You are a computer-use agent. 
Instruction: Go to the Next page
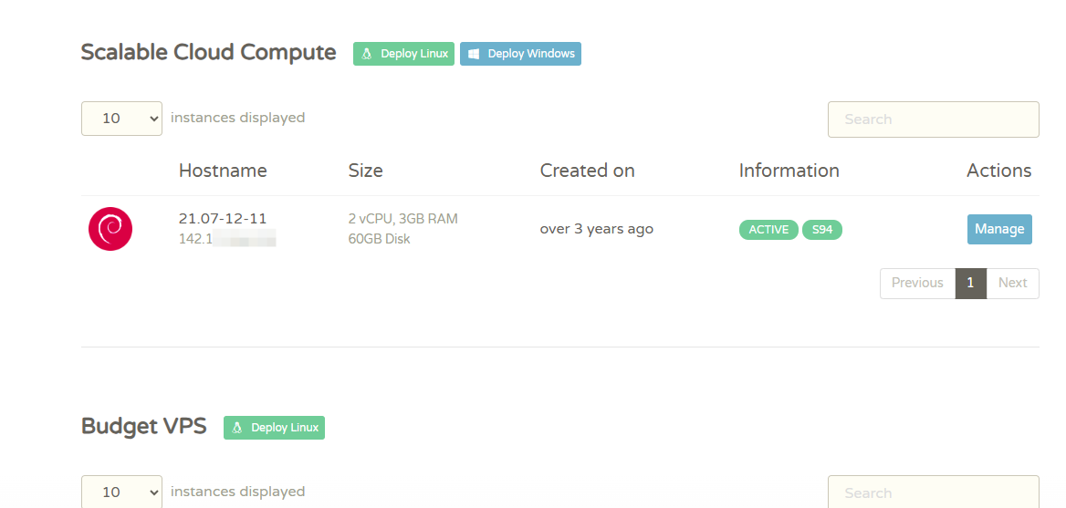[1012, 283]
